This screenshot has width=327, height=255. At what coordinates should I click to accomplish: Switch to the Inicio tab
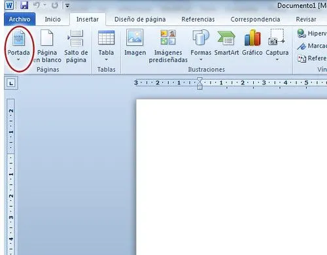(52, 19)
